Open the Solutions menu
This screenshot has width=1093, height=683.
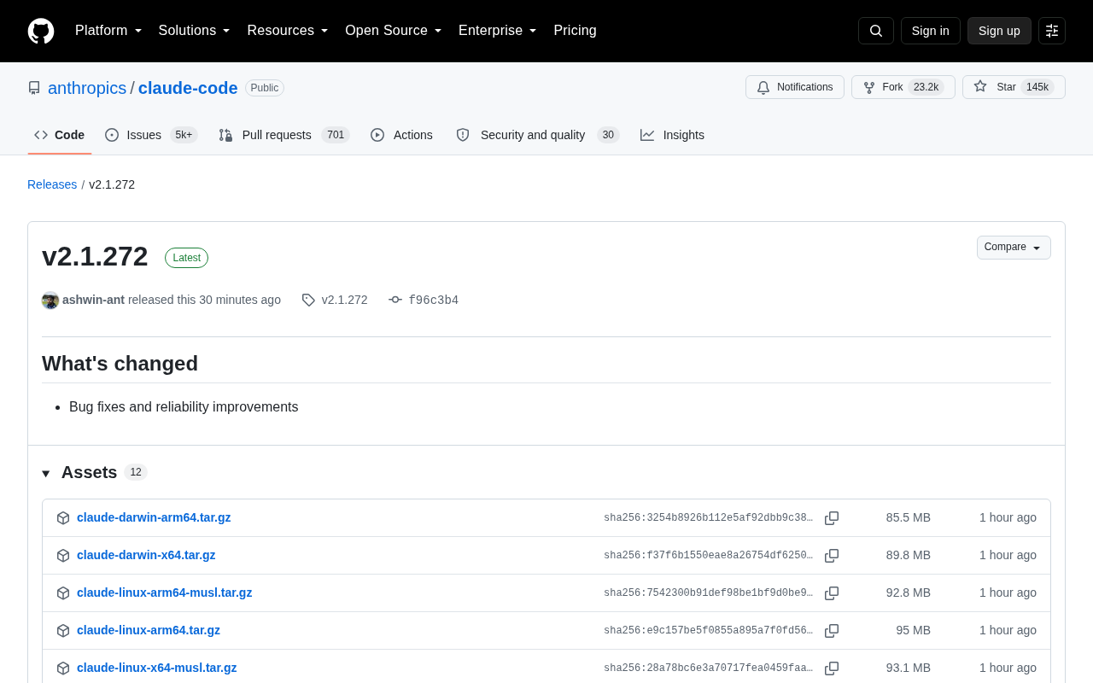click(x=195, y=31)
